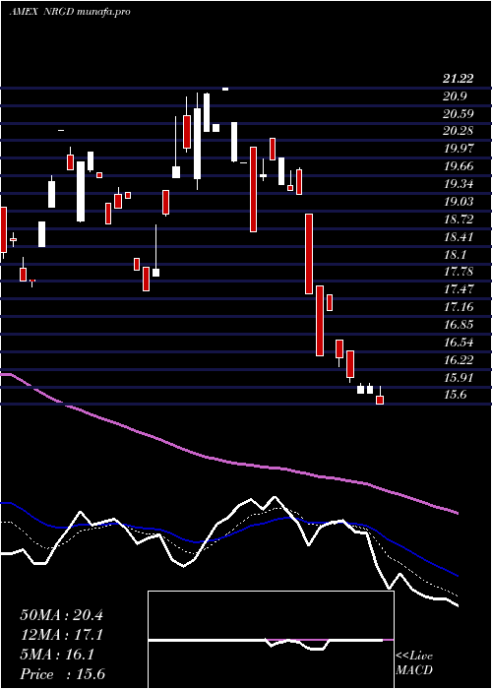This screenshot has height=689, width=492.
Task: Click the 12MA : 17.1 readout
Action: click(61, 635)
